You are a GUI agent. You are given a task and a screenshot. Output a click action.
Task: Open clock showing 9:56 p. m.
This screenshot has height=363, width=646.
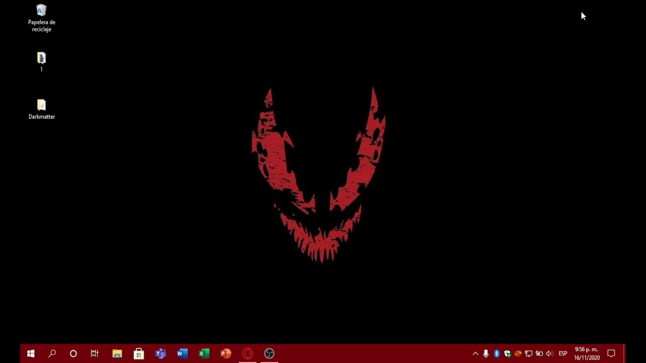tap(586, 353)
